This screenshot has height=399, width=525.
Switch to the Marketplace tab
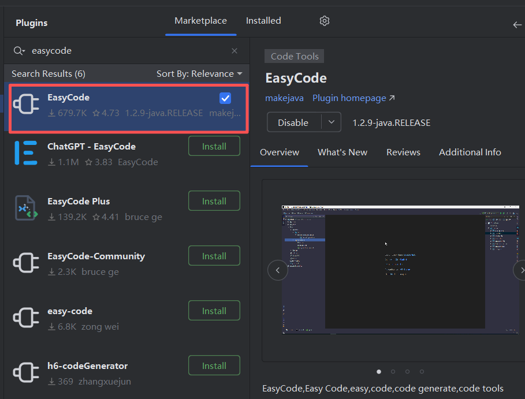[200, 21]
